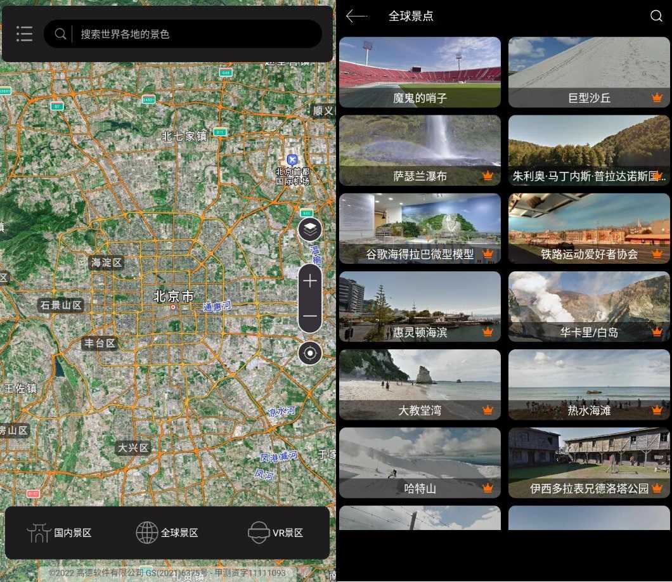
Task: Tap the search icon in 全球景点 header
Action: pyautogui.click(x=656, y=16)
